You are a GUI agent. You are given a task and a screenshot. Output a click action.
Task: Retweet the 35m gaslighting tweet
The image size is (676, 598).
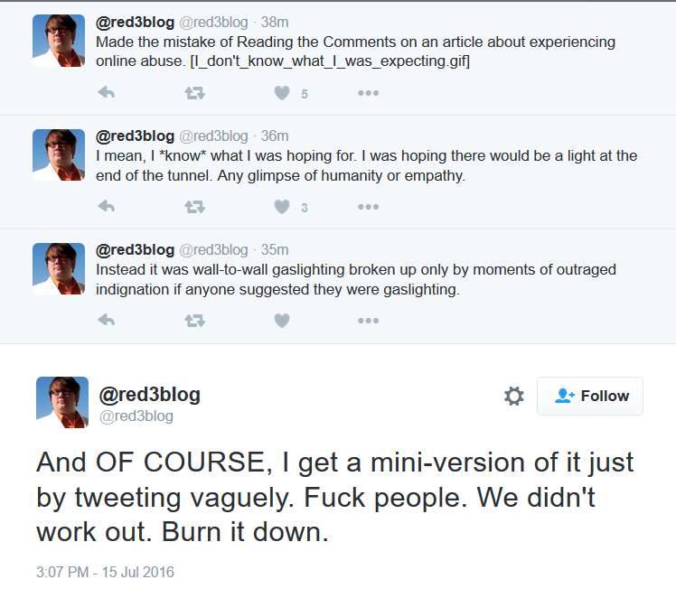(x=195, y=321)
